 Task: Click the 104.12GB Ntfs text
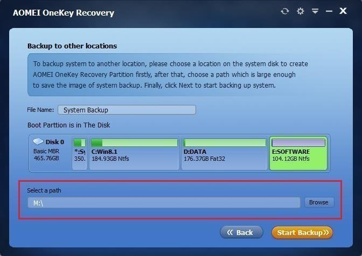coord(291,159)
